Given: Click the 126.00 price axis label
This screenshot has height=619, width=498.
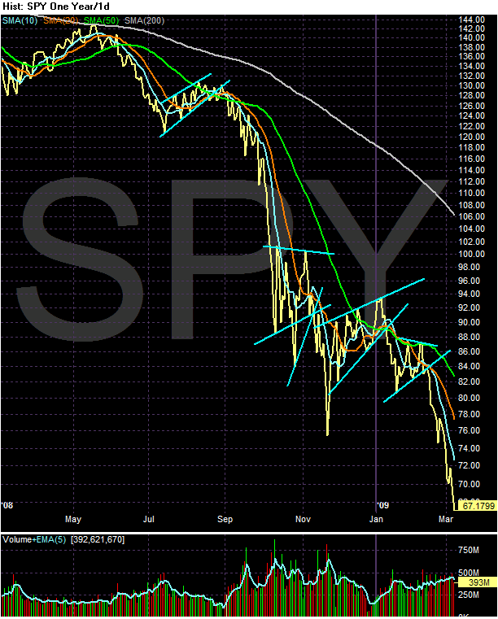Looking at the screenshot, I should [471, 106].
